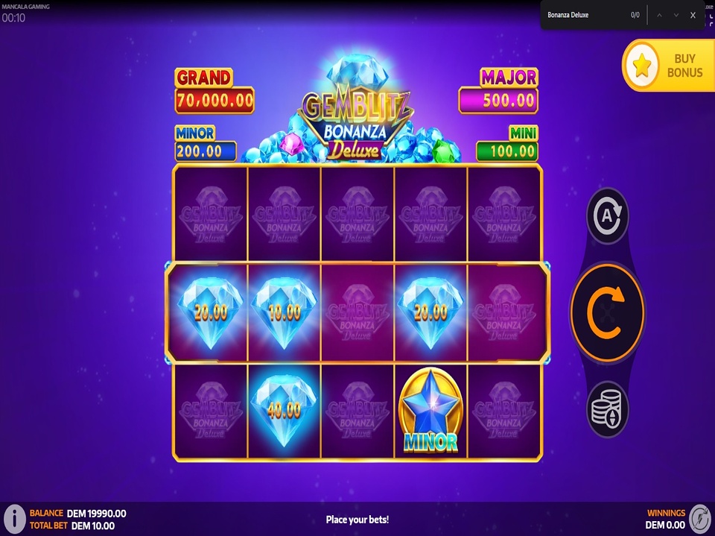The image size is (715, 536).
Task: Open the game info button
Action: click(x=15, y=519)
